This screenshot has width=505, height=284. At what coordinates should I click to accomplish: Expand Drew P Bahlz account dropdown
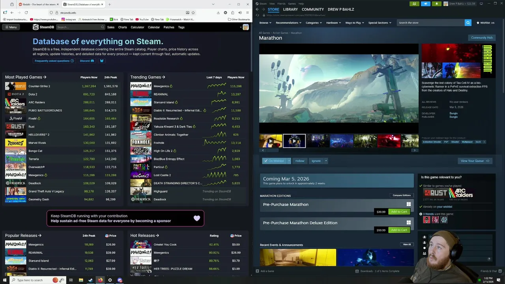[x=460, y=4]
